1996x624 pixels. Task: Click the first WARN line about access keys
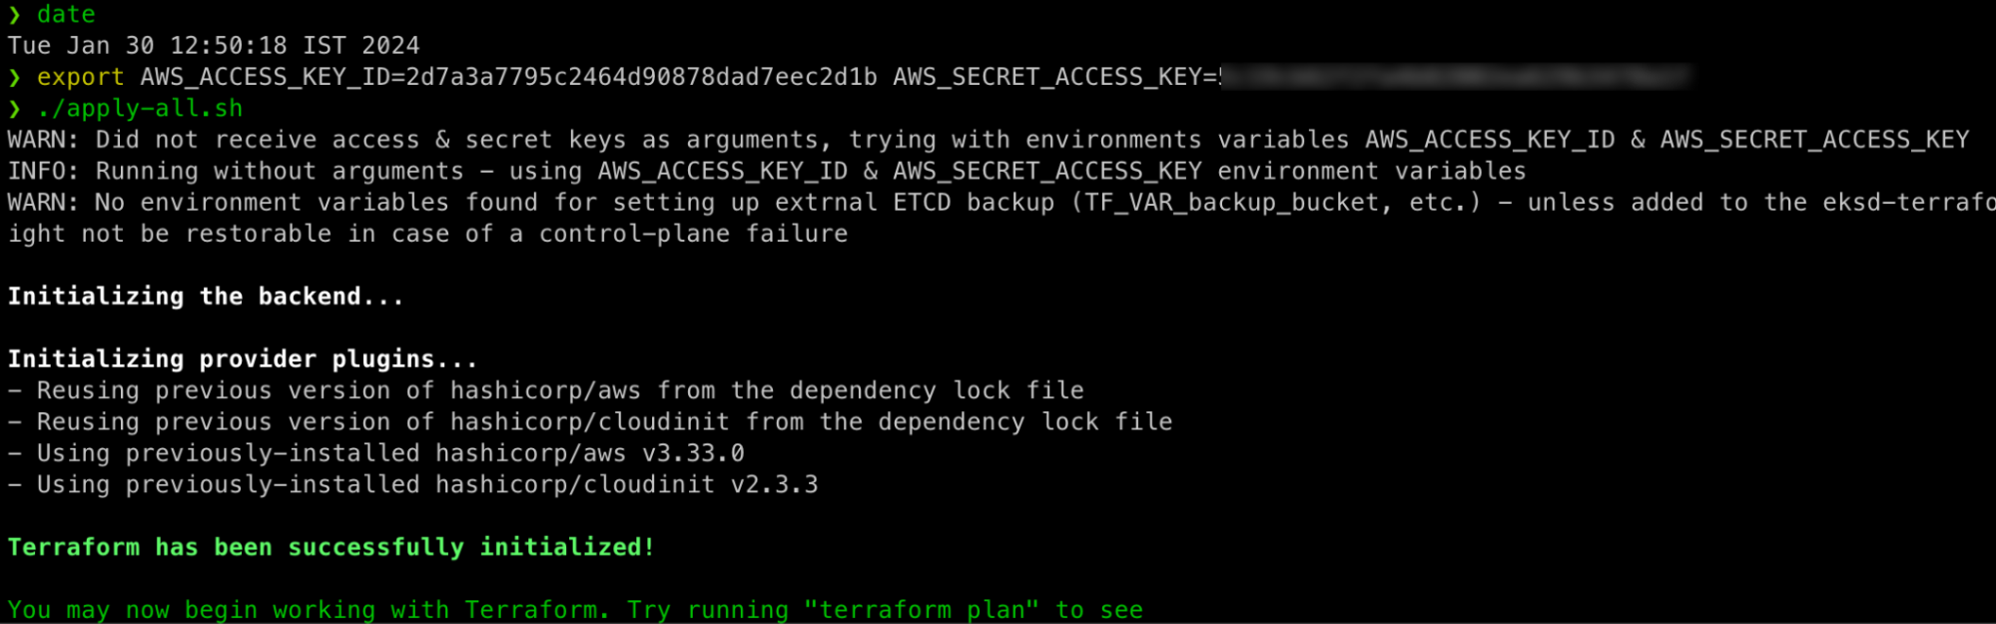[x=989, y=140]
